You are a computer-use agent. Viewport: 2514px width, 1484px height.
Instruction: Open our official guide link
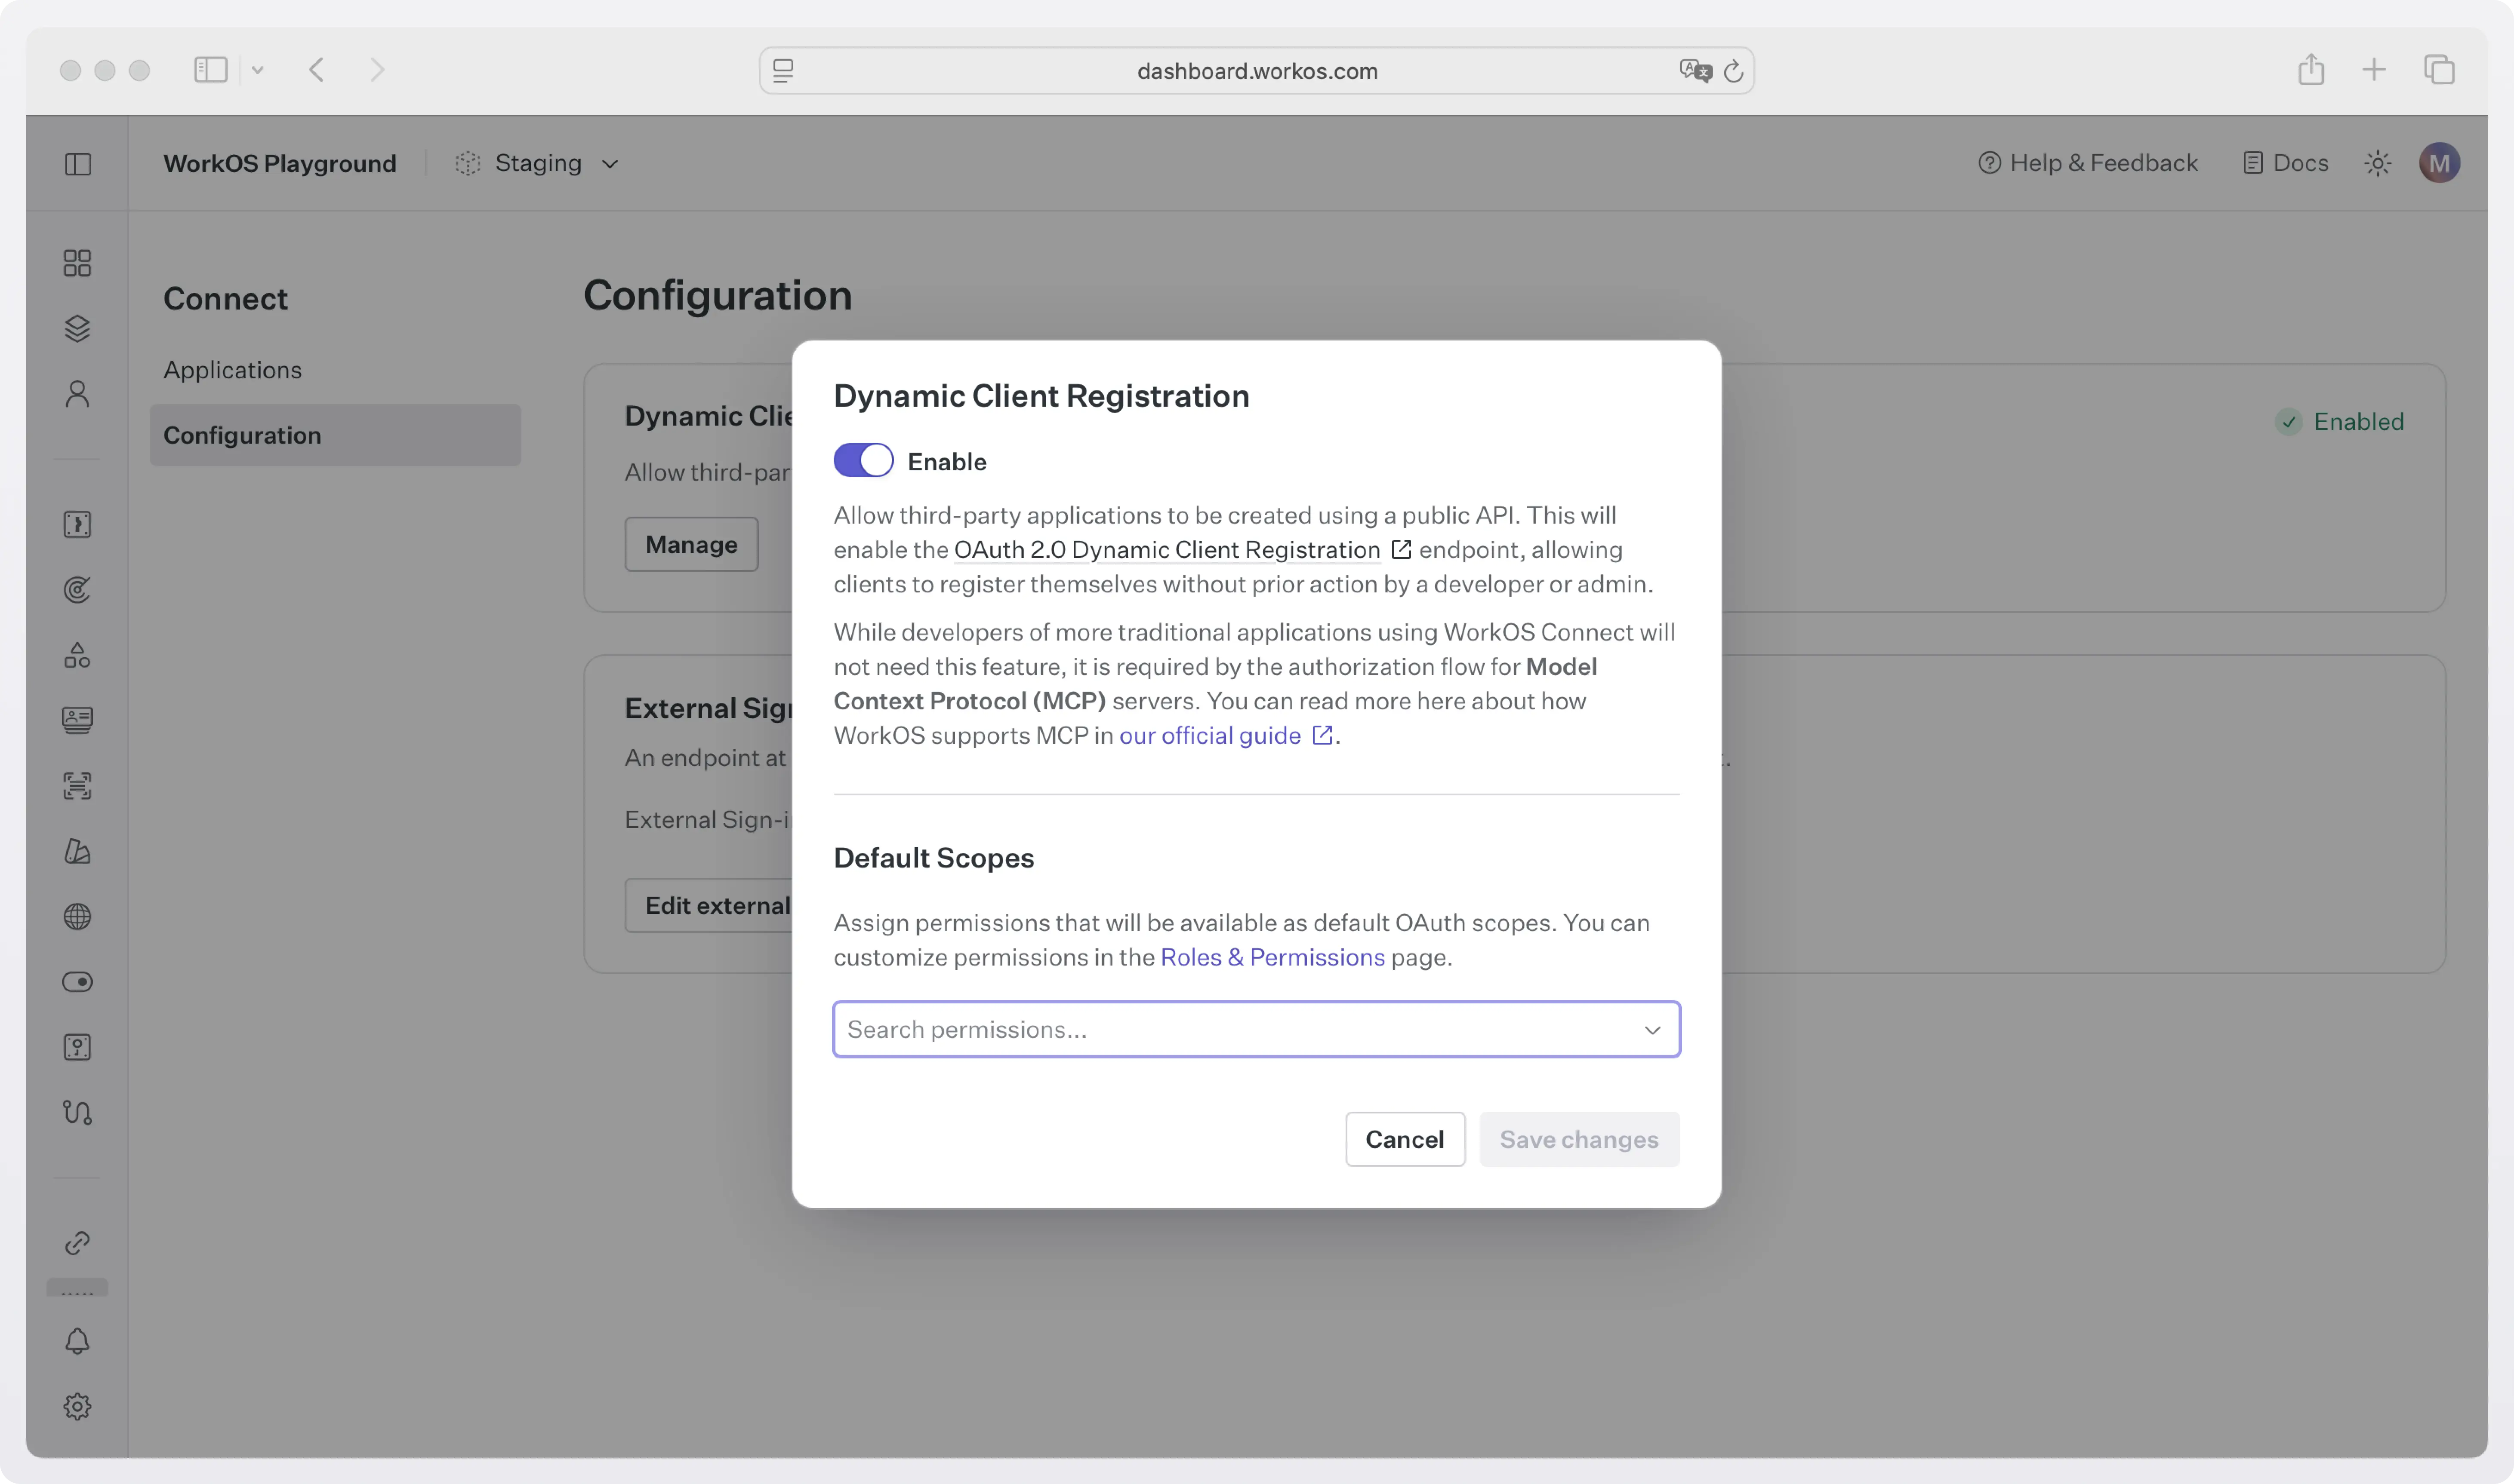1210,735
